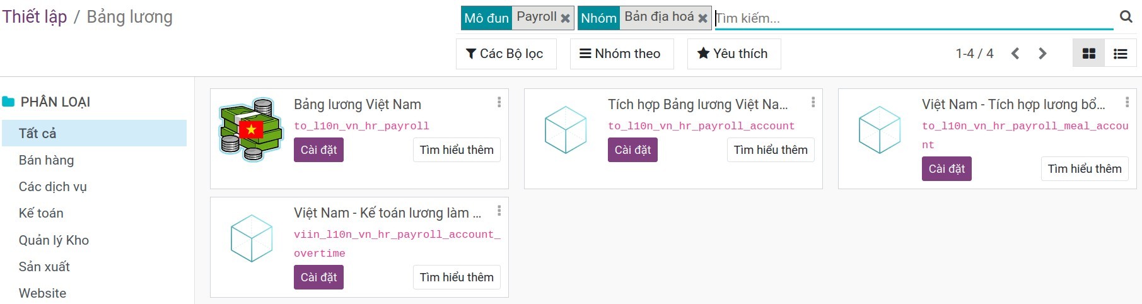Open the Yêu thích favorites dropdown
Image resolution: width=1142 pixels, height=304 pixels.
point(733,54)
